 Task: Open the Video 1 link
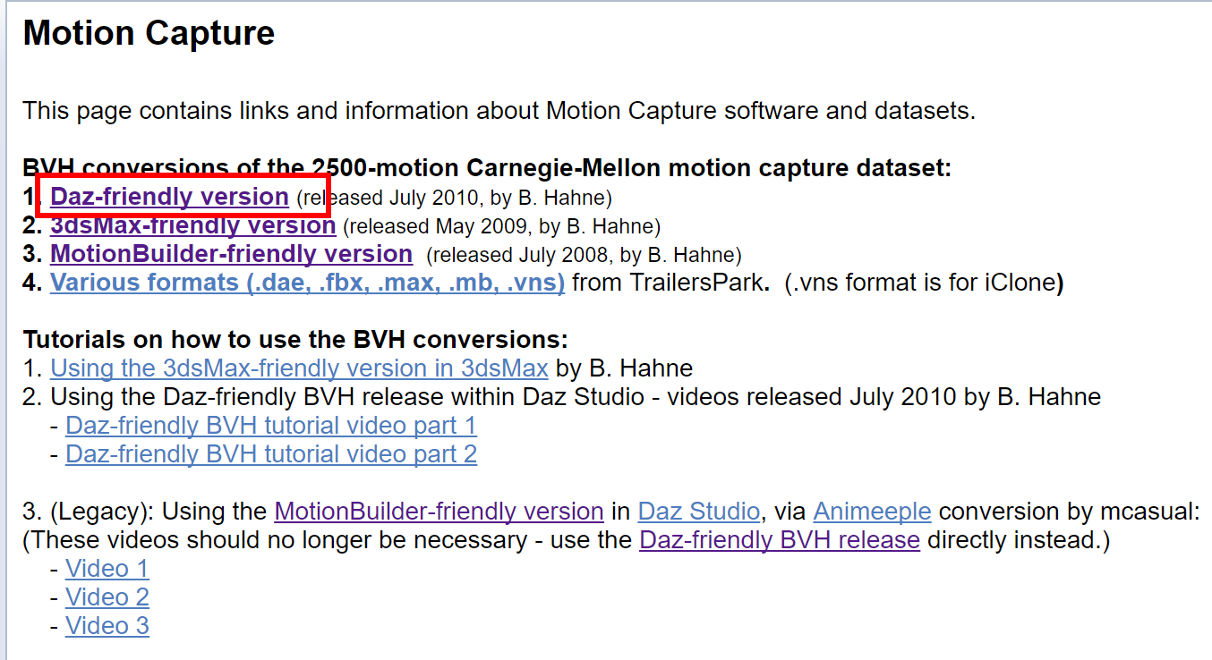[x=107, y=569]
